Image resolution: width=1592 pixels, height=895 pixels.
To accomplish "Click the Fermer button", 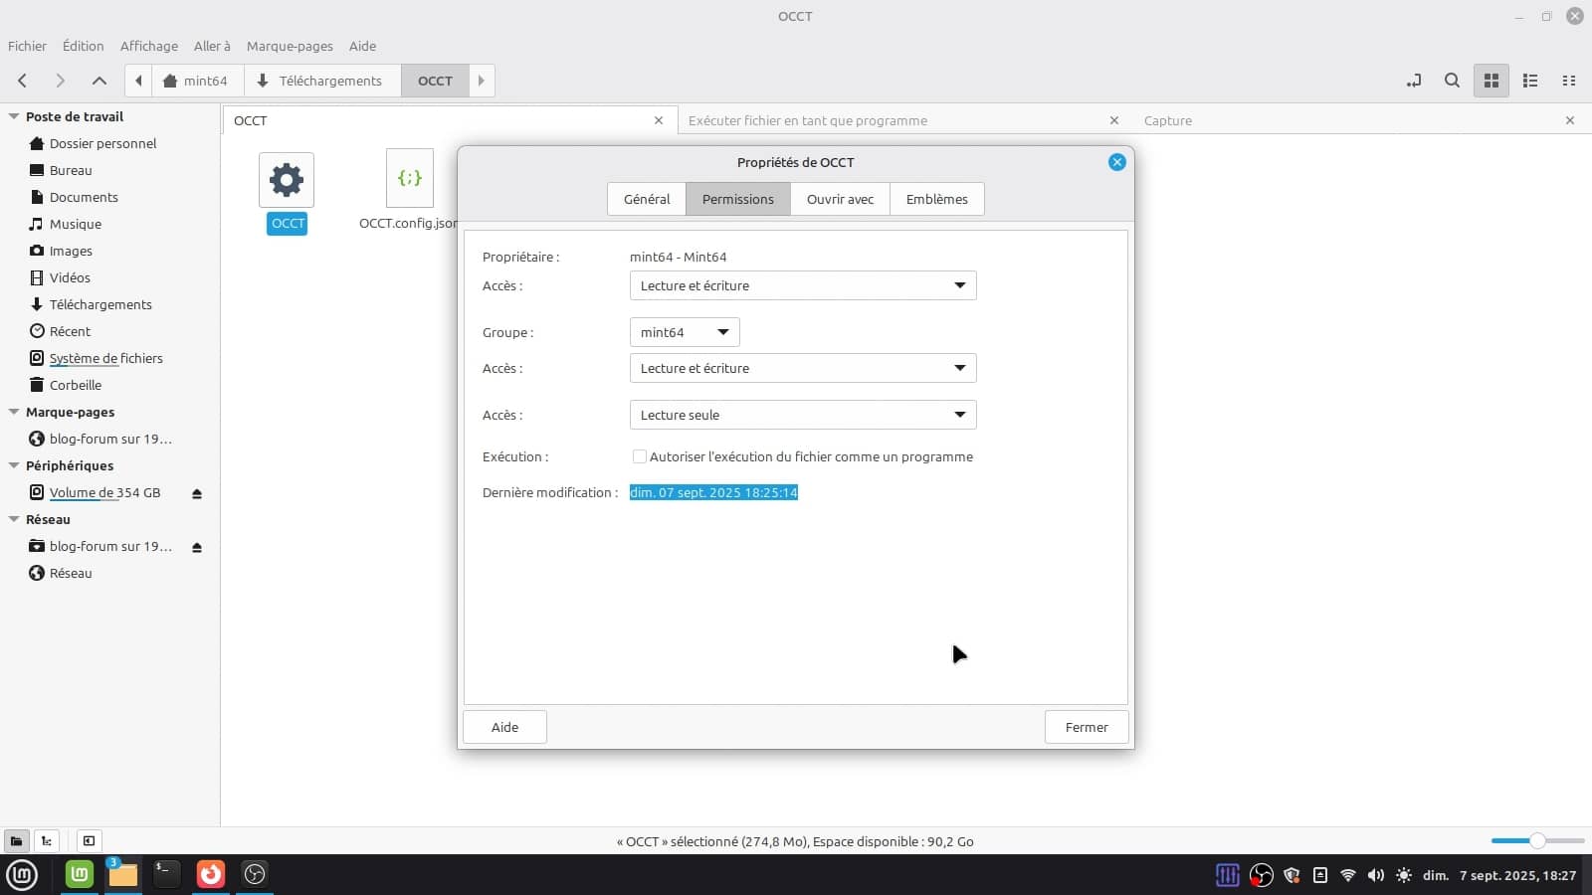I will (x=1086, y=727).
